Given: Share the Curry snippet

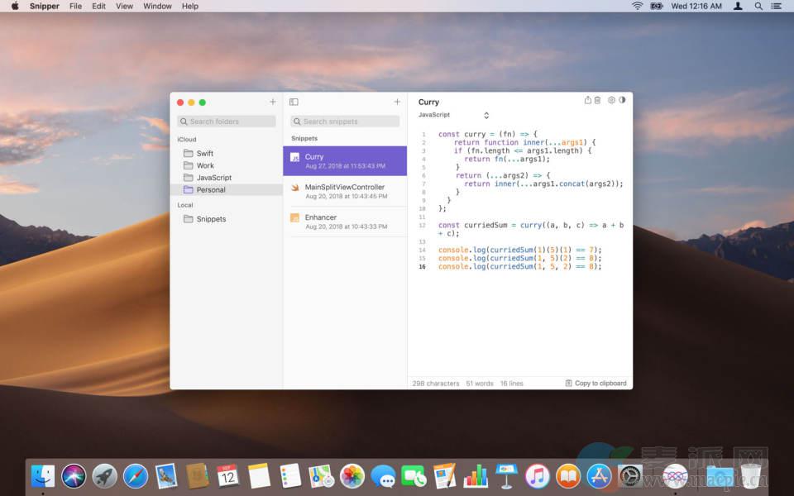Looking at the screenshot, I should [x=588, y=100].
